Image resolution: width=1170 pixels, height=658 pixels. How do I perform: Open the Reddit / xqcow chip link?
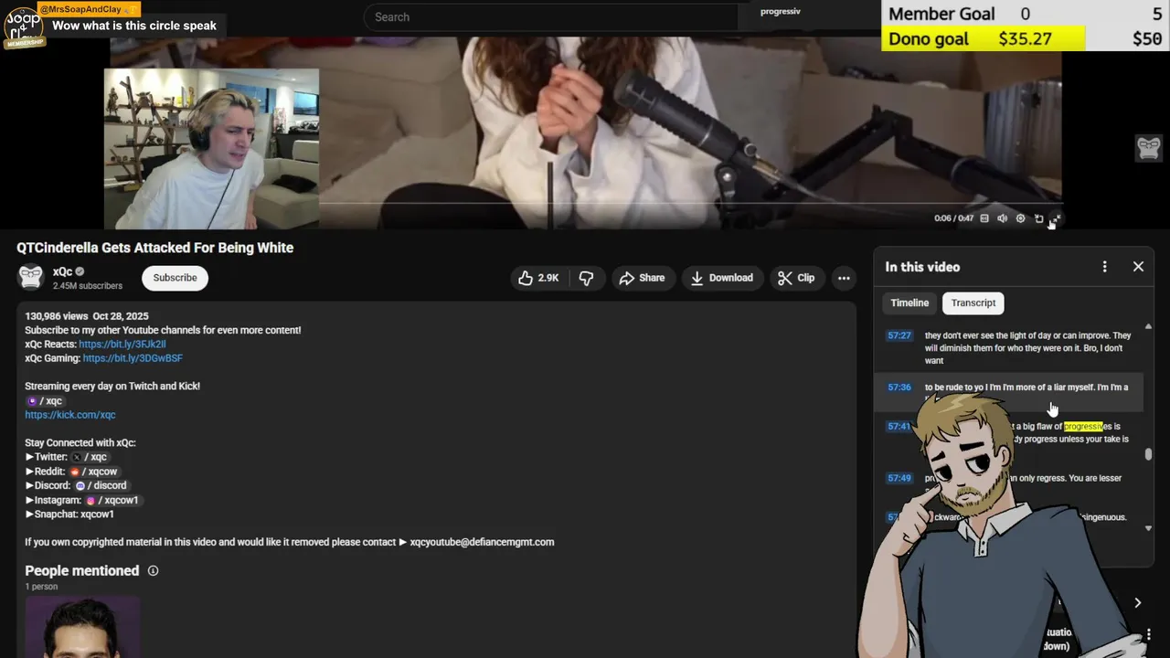(93, 472)
